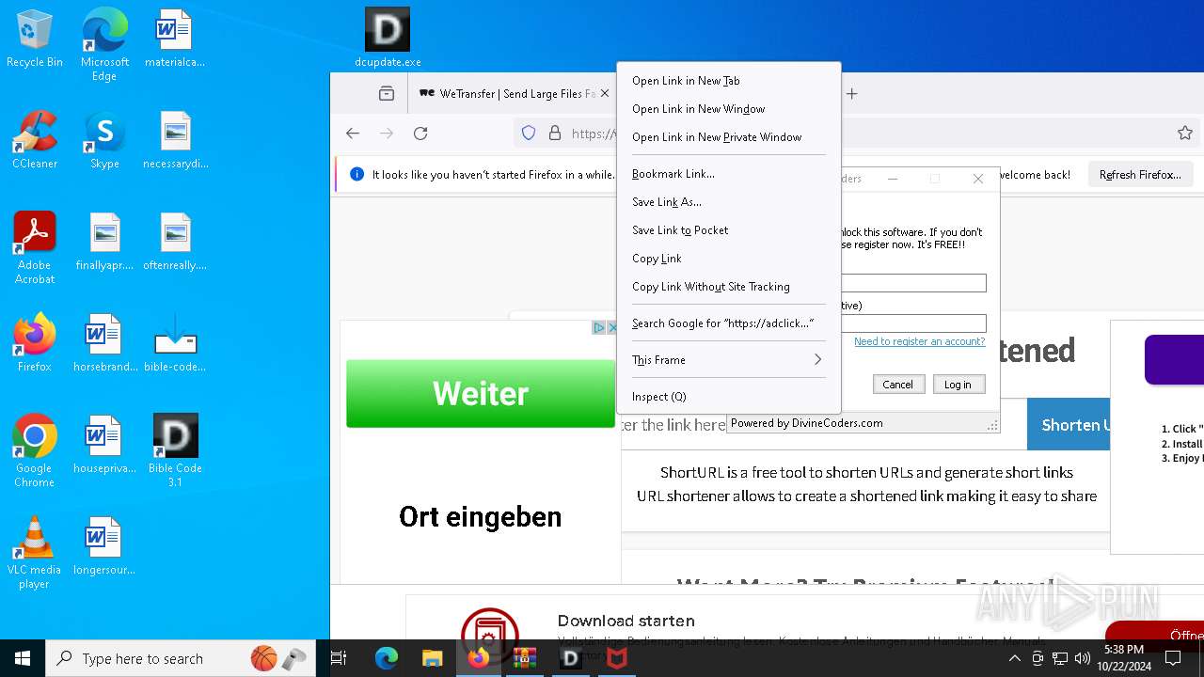Open a new Firefox tab with plus
1204x677 pixels.
tap(852, 93)
